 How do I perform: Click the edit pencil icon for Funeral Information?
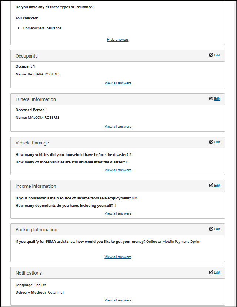(211, 99)
